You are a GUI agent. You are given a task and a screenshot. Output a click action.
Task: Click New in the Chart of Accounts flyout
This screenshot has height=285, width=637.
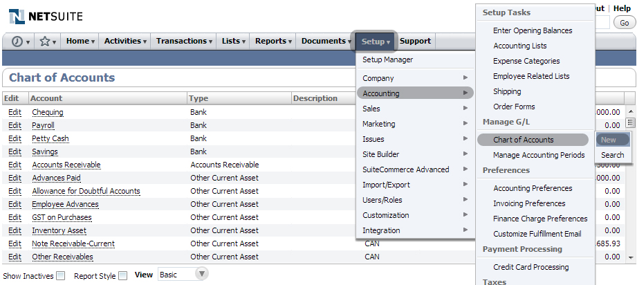click(613, 140)
